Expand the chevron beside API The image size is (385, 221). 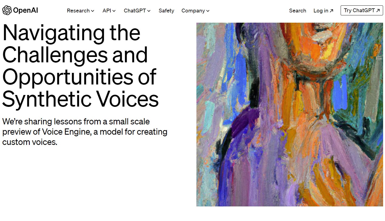tap(114, 11)
